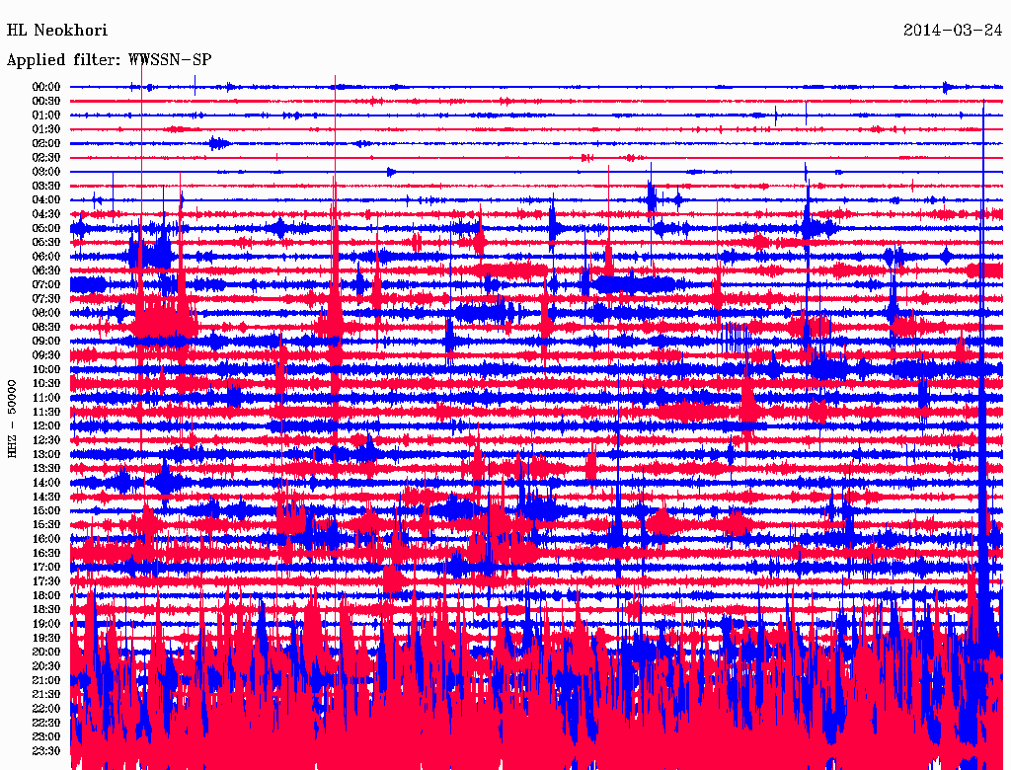
Task: Click the date '2014-03-24'
Action: pos(953,31)
